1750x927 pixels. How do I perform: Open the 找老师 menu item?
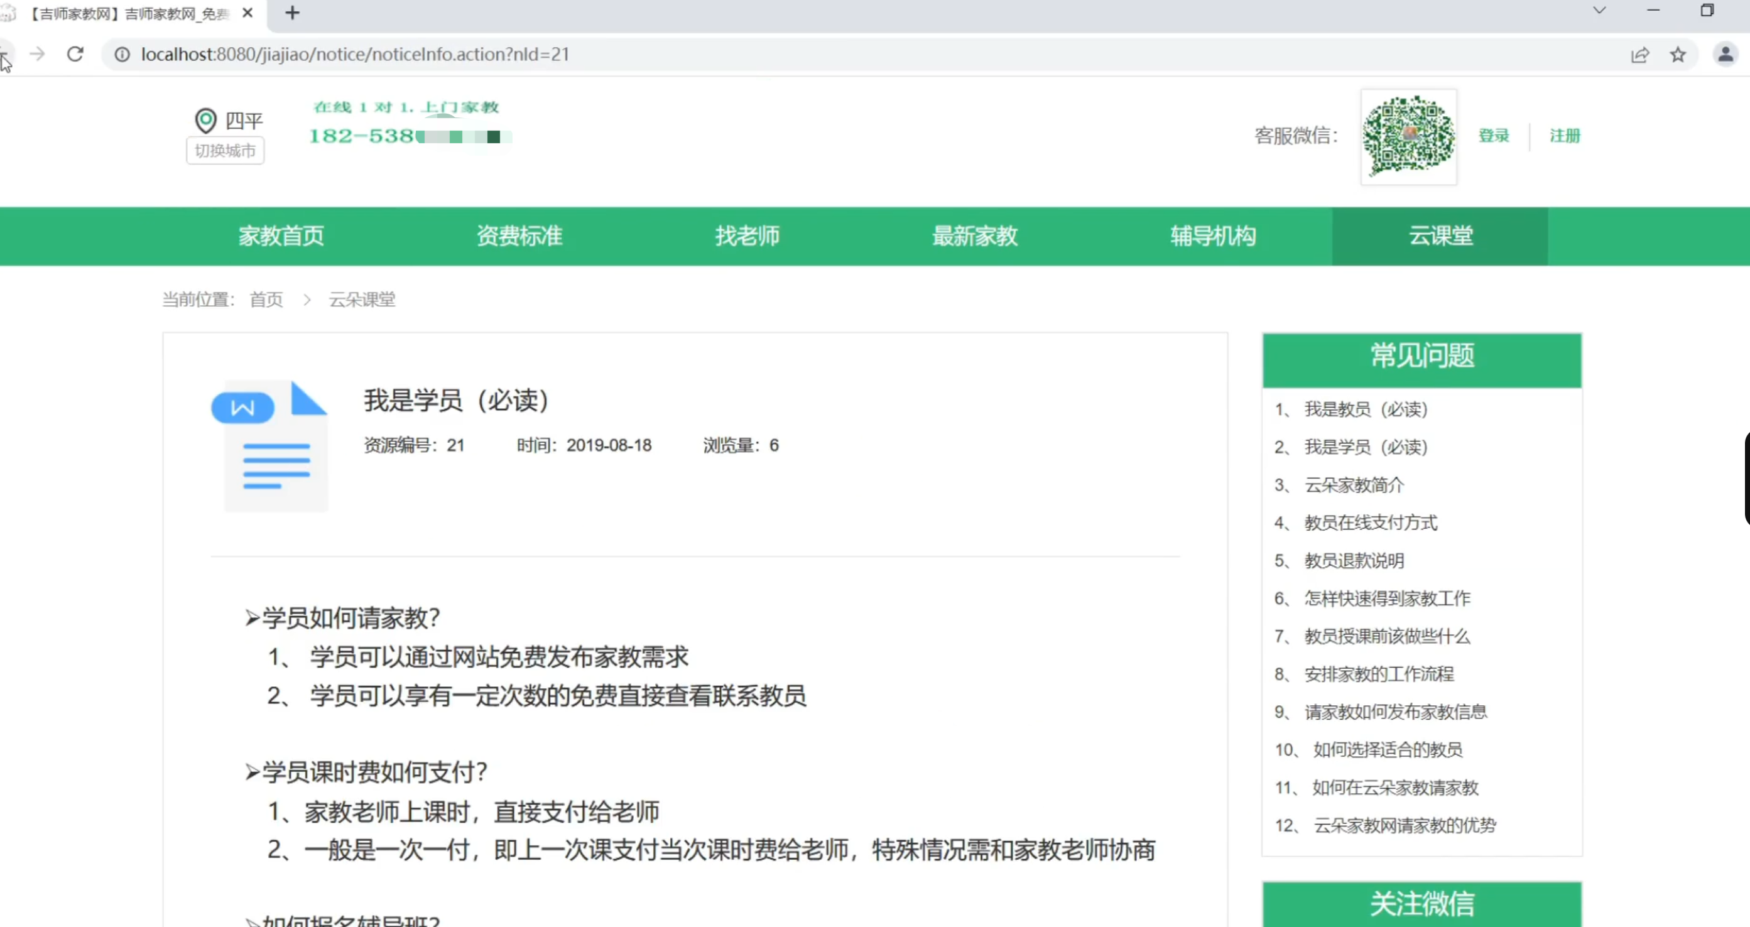(x=747, y=236)
